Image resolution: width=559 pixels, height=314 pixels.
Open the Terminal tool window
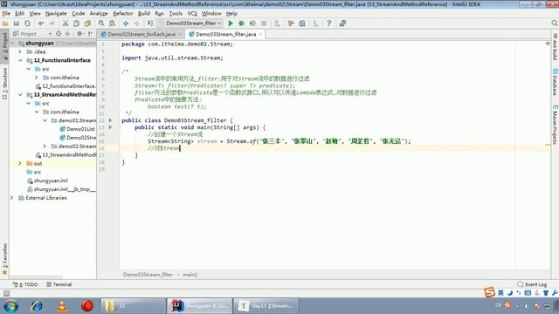59,284
